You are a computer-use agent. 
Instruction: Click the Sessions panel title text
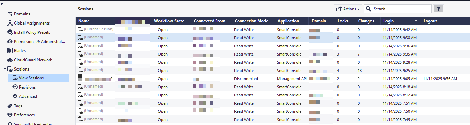click(86, 9)
